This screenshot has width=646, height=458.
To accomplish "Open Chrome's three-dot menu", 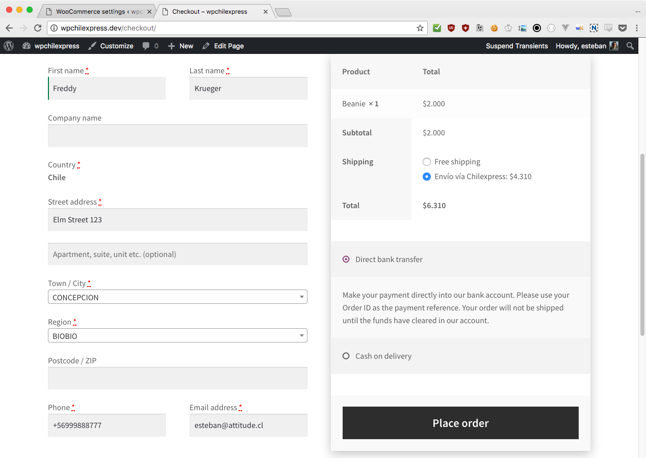I will click(637, 28).
